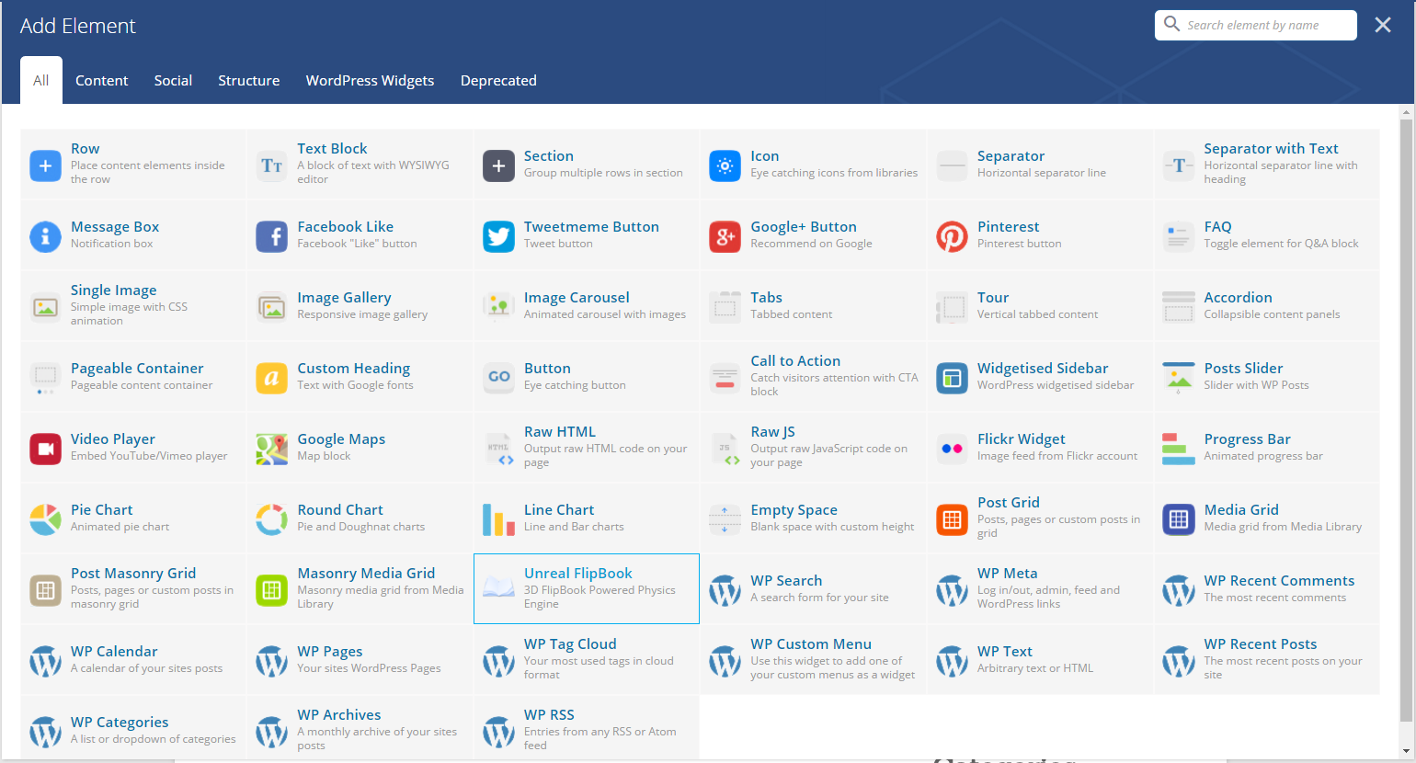The image size is (1416, 763).
Task: Click the Section plus icon
Action: [498, 165]
